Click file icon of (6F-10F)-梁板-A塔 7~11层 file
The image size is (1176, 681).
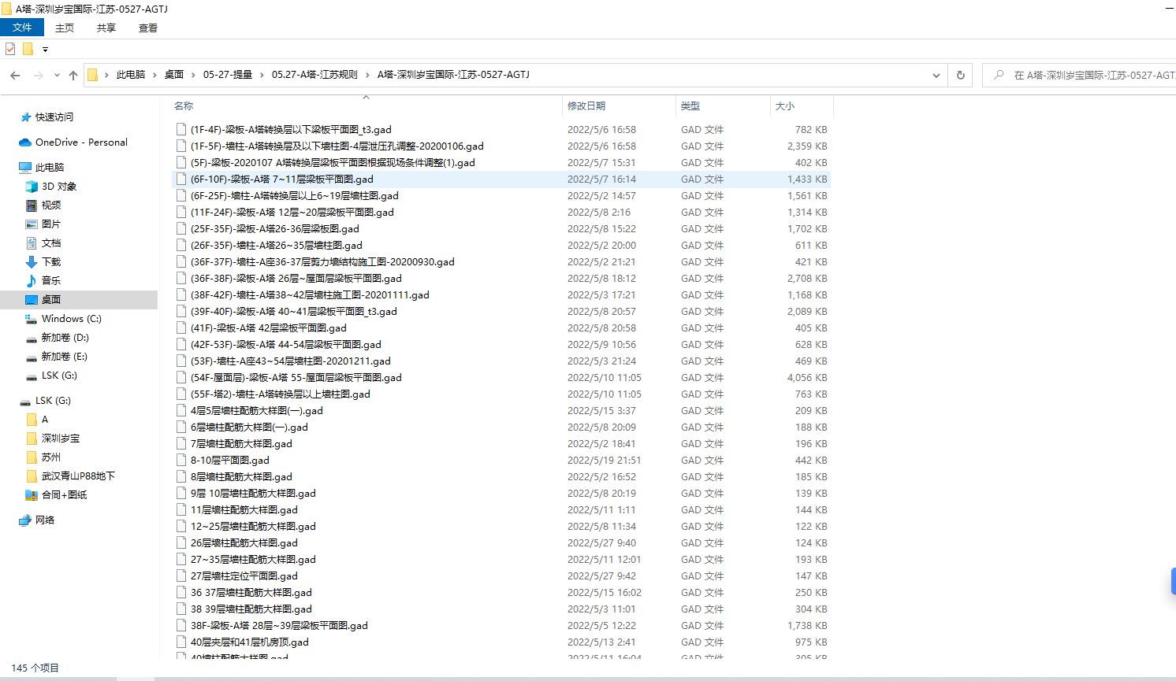pyautogui.click(x=181, y=179)
